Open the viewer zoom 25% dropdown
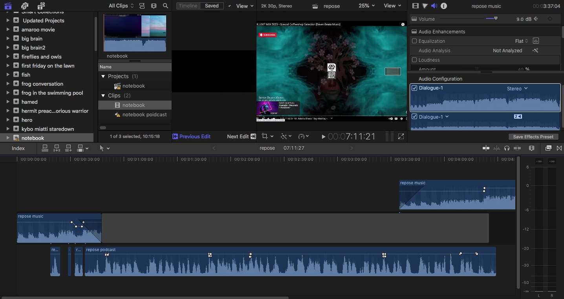The image size is (564, 299). (367, 6)
